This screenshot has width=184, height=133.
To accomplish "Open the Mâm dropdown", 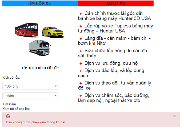I will (30, 96).
